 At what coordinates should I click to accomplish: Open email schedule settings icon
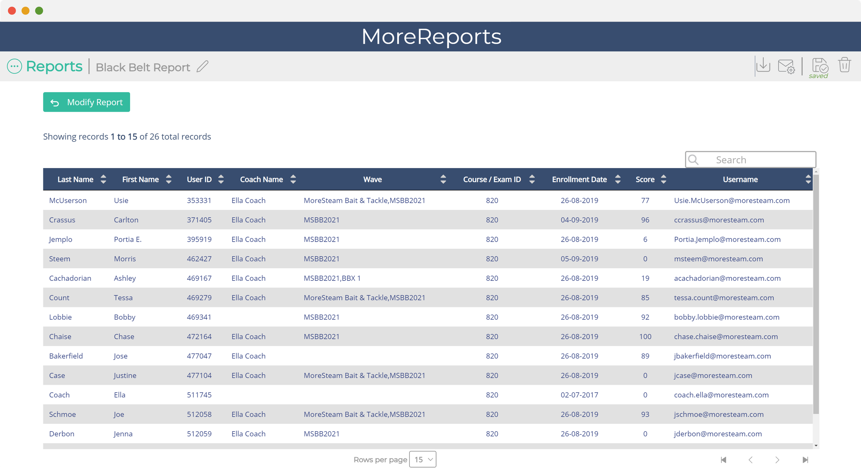pos(786,66)
